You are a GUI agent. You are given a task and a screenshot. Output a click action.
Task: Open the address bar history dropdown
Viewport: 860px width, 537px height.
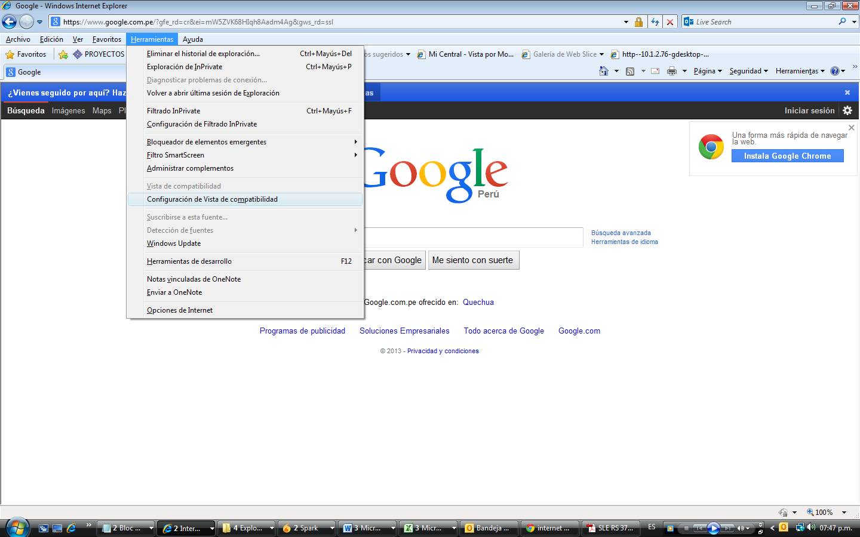click(x=625, y=21)
